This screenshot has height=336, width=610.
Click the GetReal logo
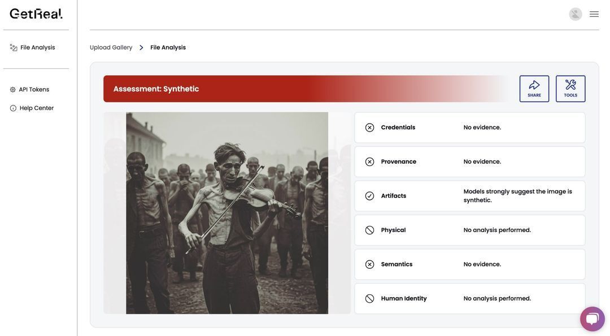coord(36,14)
